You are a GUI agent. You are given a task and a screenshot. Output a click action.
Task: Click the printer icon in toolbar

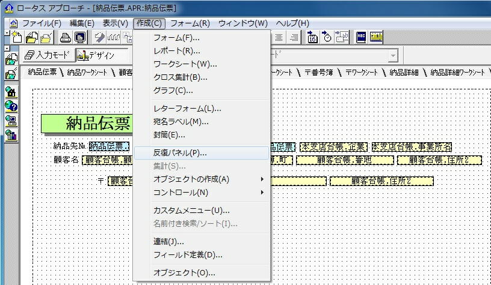point(66,37)
